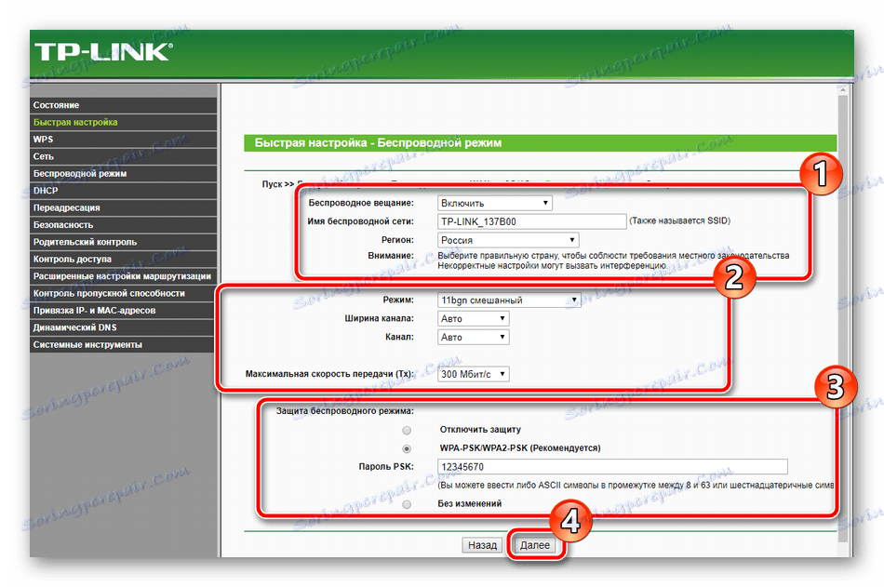The width and height of the screenshot is (884, 587).
Task: Open the DHCP menu section
Action: coord(123,191)
